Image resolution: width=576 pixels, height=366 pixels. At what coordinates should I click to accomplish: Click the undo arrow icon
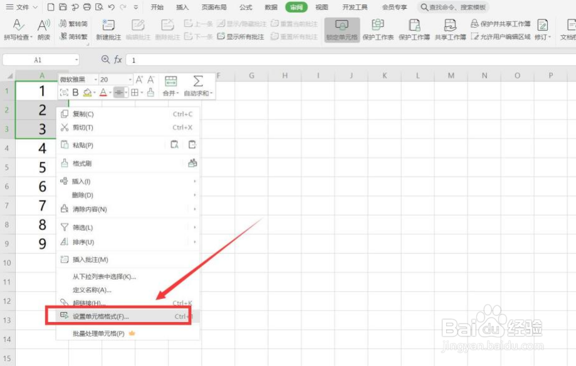[112, 7]
